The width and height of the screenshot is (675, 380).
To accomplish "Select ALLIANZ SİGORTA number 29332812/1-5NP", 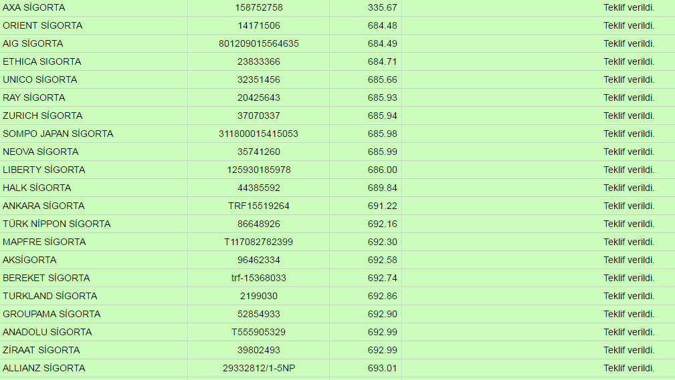I will pos(258,368).
